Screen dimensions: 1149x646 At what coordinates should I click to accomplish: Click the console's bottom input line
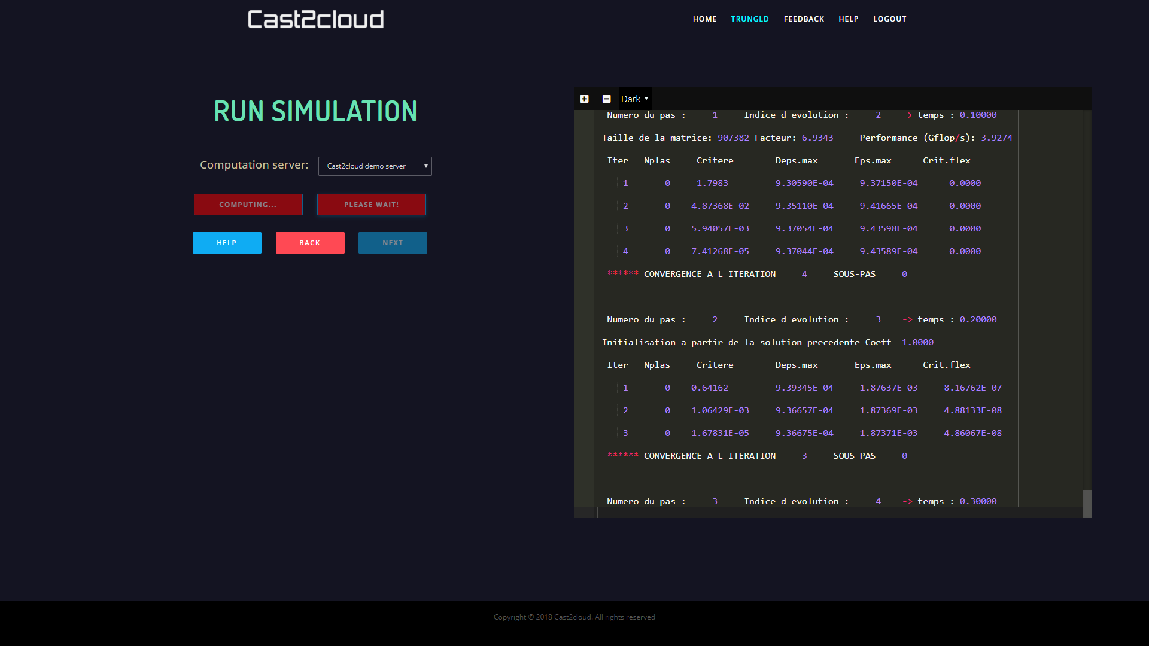coord(838,513)
